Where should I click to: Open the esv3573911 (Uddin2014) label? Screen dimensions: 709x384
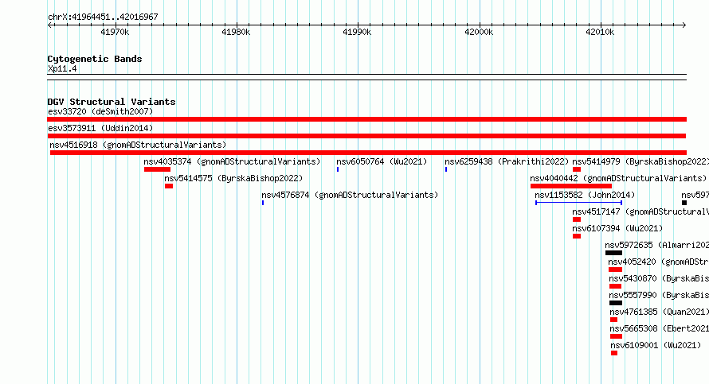pos(100,128)
